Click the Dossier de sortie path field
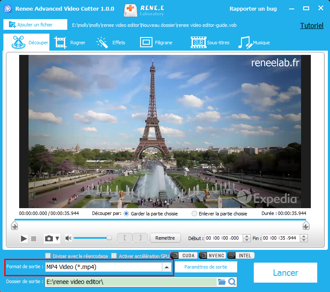Screen dimensions: 330x292 click(131, 282)
